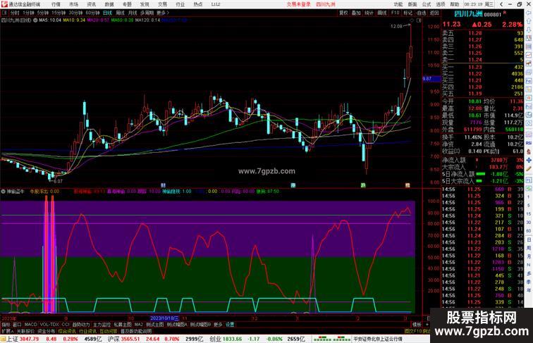Switch to 分时 intraday chart
The image size is (533, 343).
[15, 13]
